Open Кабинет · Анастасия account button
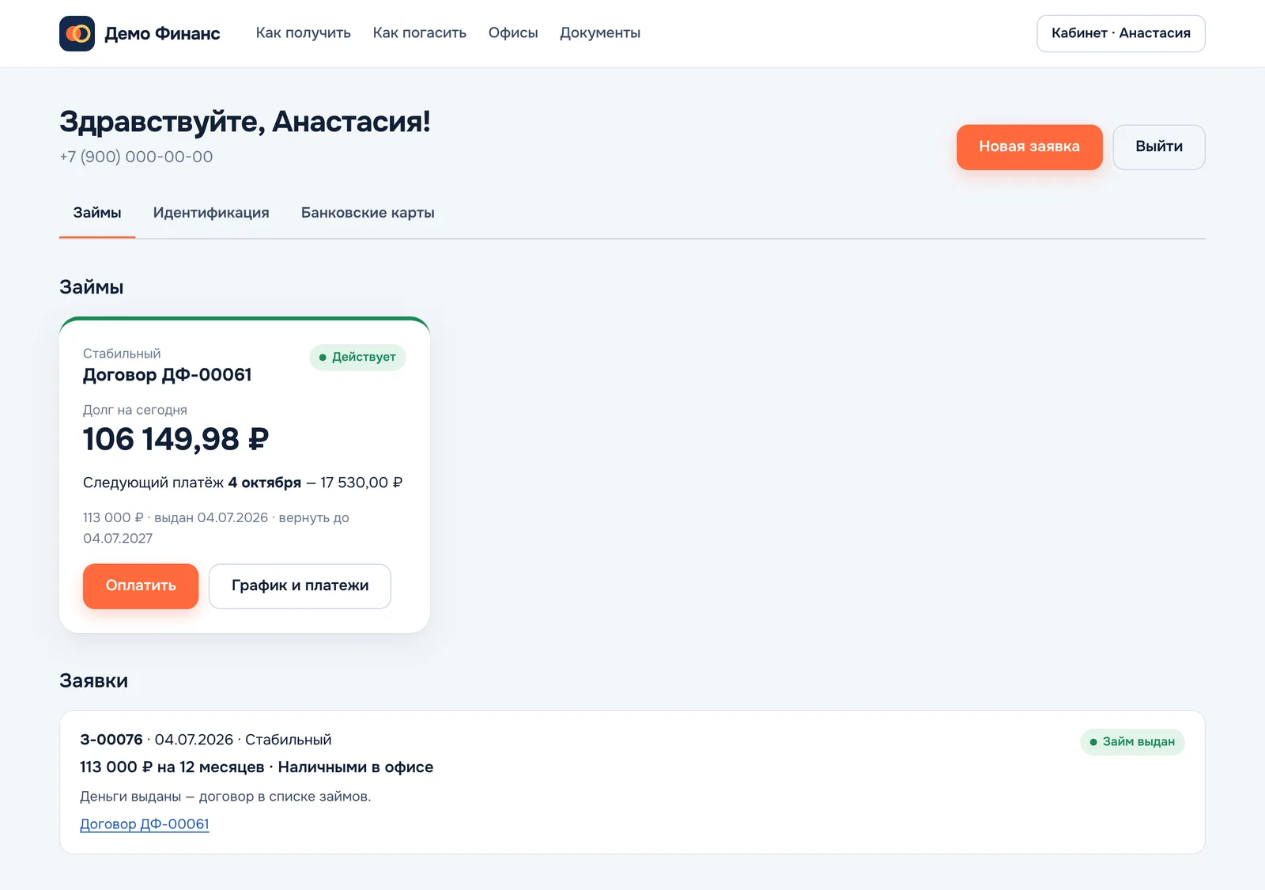 [x=1120, y=33]
